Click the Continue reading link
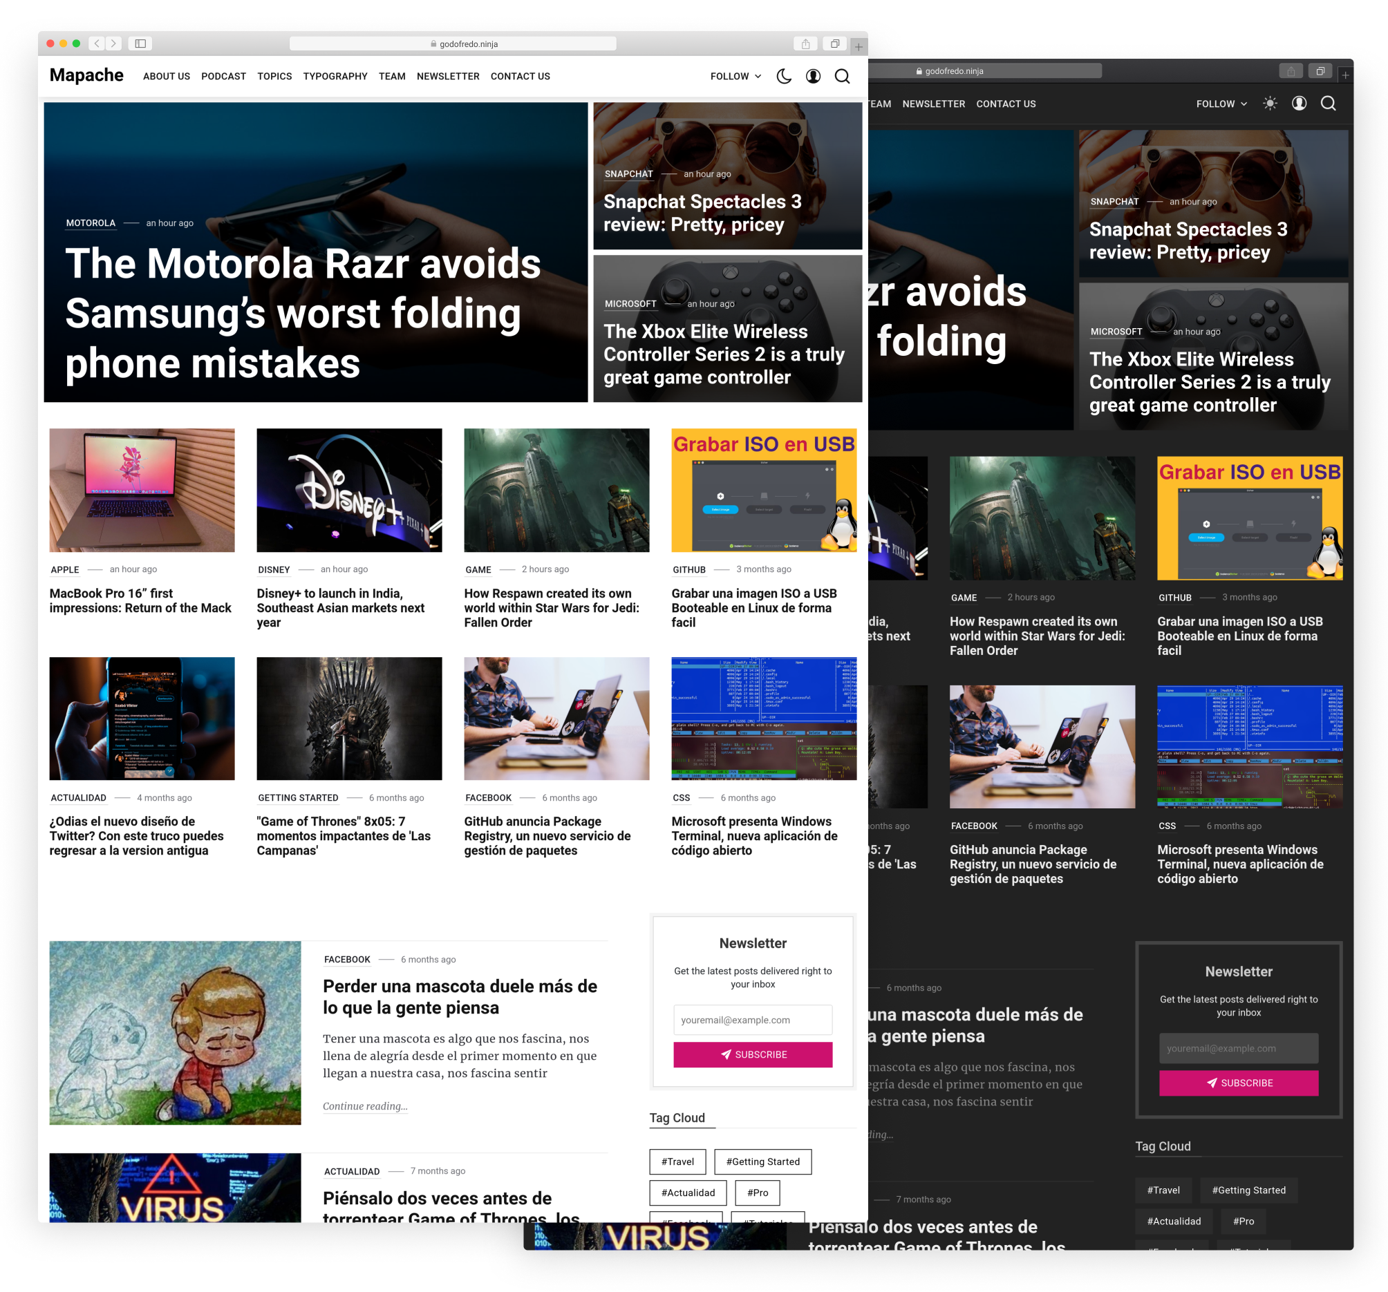The image size is (1388, 1292). [364, 1105]
